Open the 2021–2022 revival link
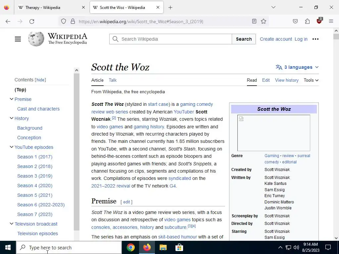339x254 pixels. 111,186
